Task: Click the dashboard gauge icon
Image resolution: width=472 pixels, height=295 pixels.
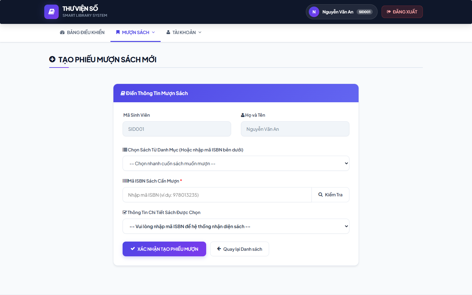Action: tap(62, 32)
